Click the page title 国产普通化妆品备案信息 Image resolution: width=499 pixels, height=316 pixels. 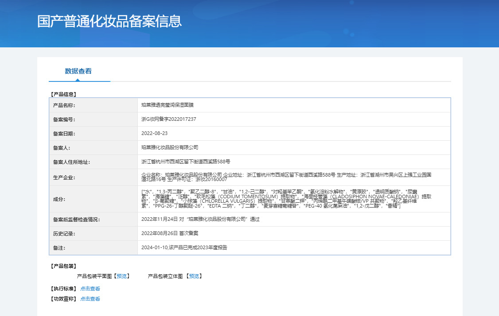coord(109,21)
